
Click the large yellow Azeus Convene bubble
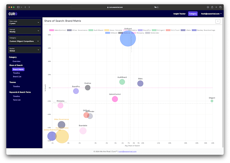62,136
